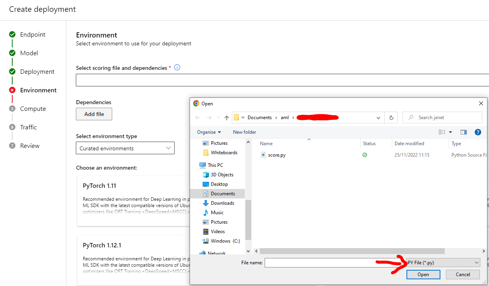This screenshot has height=286, width=489.
Task: Click the green sync status checkmark for score.py
Action: [x=365, y=155]
